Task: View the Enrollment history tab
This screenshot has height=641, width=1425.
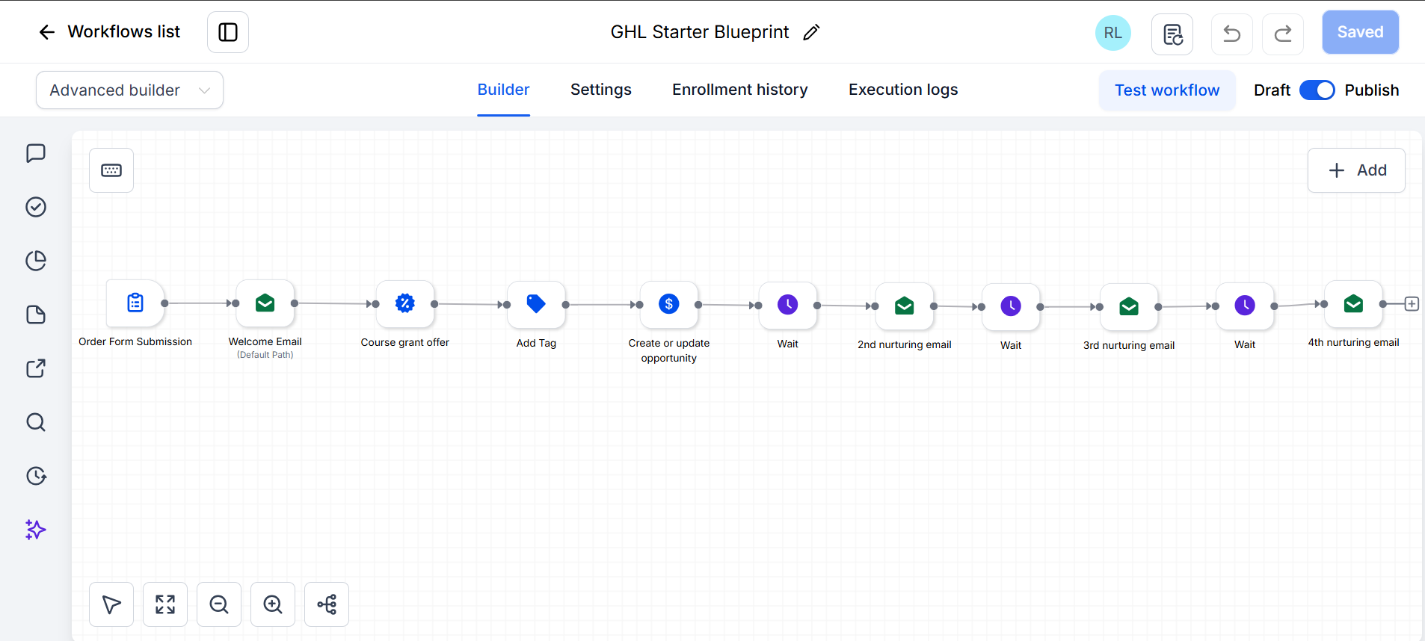Action: [739, 90]
